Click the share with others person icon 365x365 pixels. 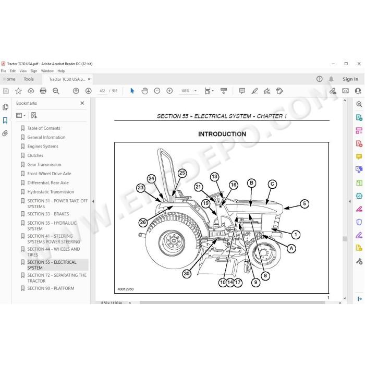click(358, 91)
